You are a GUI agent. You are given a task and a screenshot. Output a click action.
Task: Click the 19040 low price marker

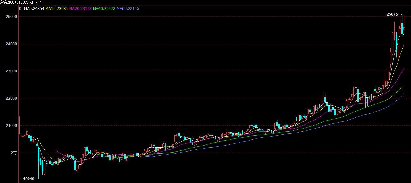click(29, 179)
